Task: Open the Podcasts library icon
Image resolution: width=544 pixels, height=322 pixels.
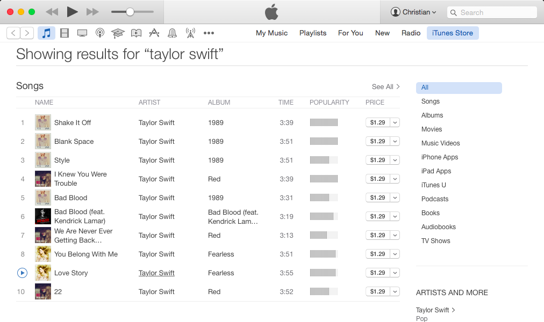Action: [100, 33]
